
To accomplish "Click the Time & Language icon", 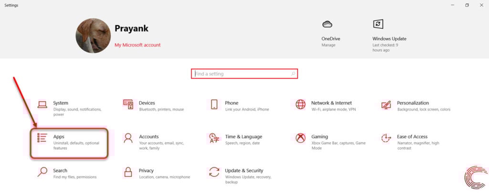I will coord(214,138).
